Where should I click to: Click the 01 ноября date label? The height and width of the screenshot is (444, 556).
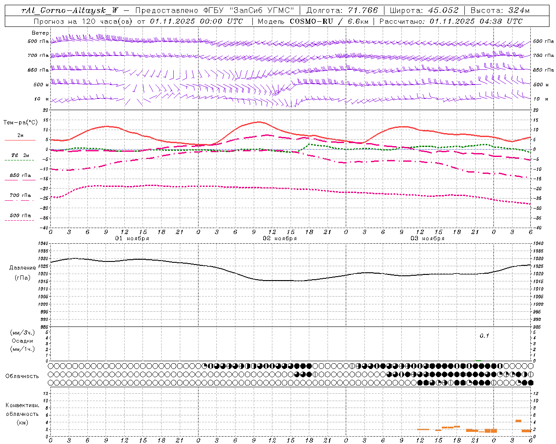click(132, 238)
